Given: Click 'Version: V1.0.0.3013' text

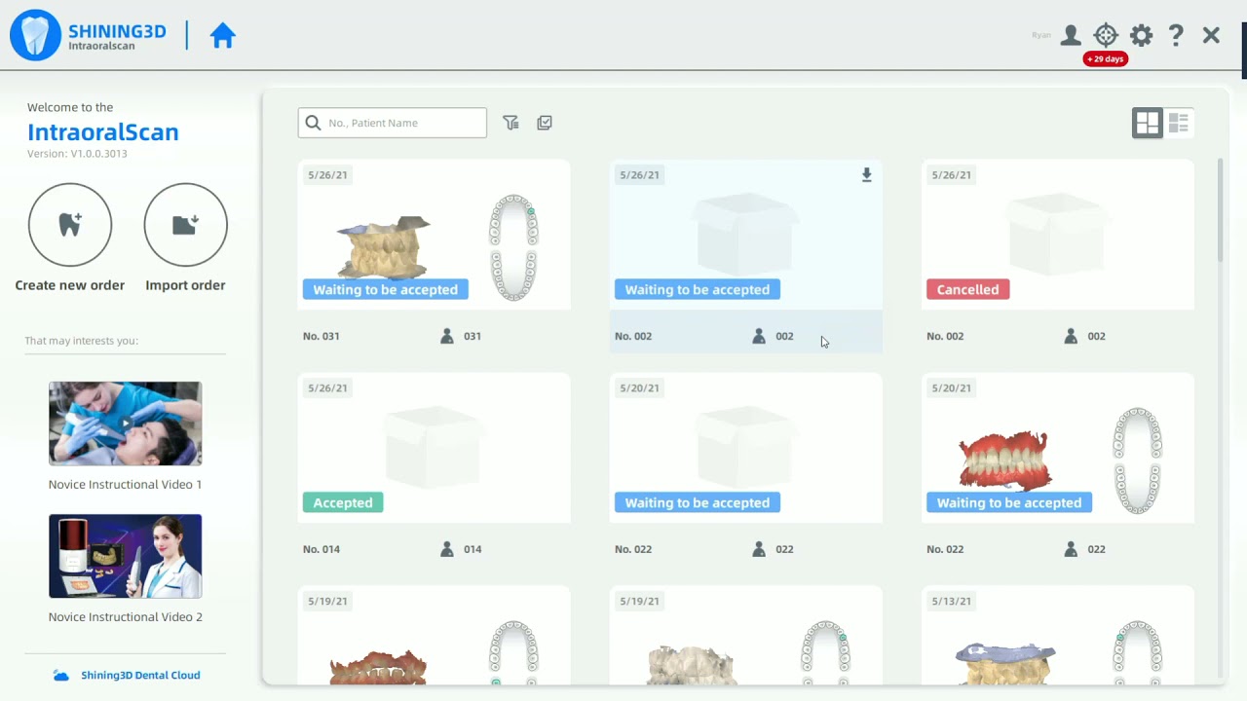Looking at the screenshot, I should point(77,154).
